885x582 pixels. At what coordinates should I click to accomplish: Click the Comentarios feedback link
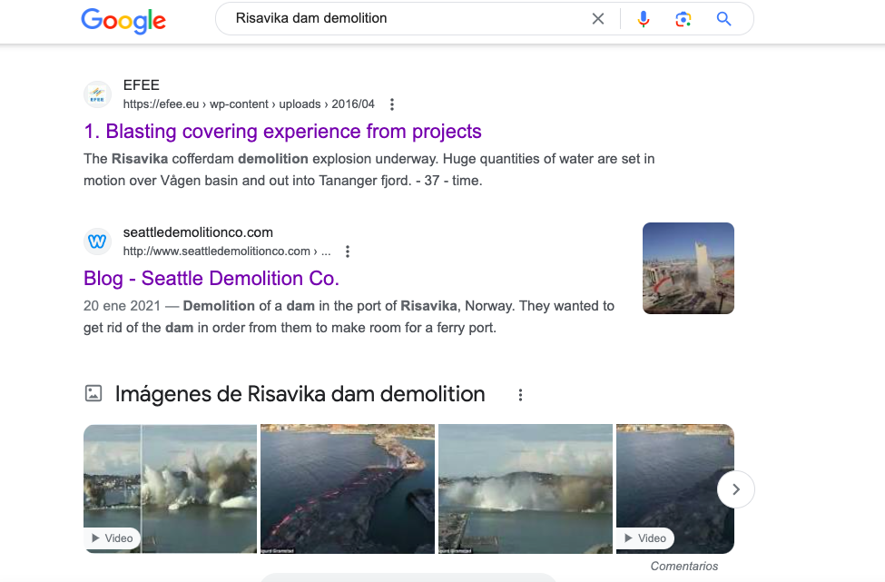[683, 566]
